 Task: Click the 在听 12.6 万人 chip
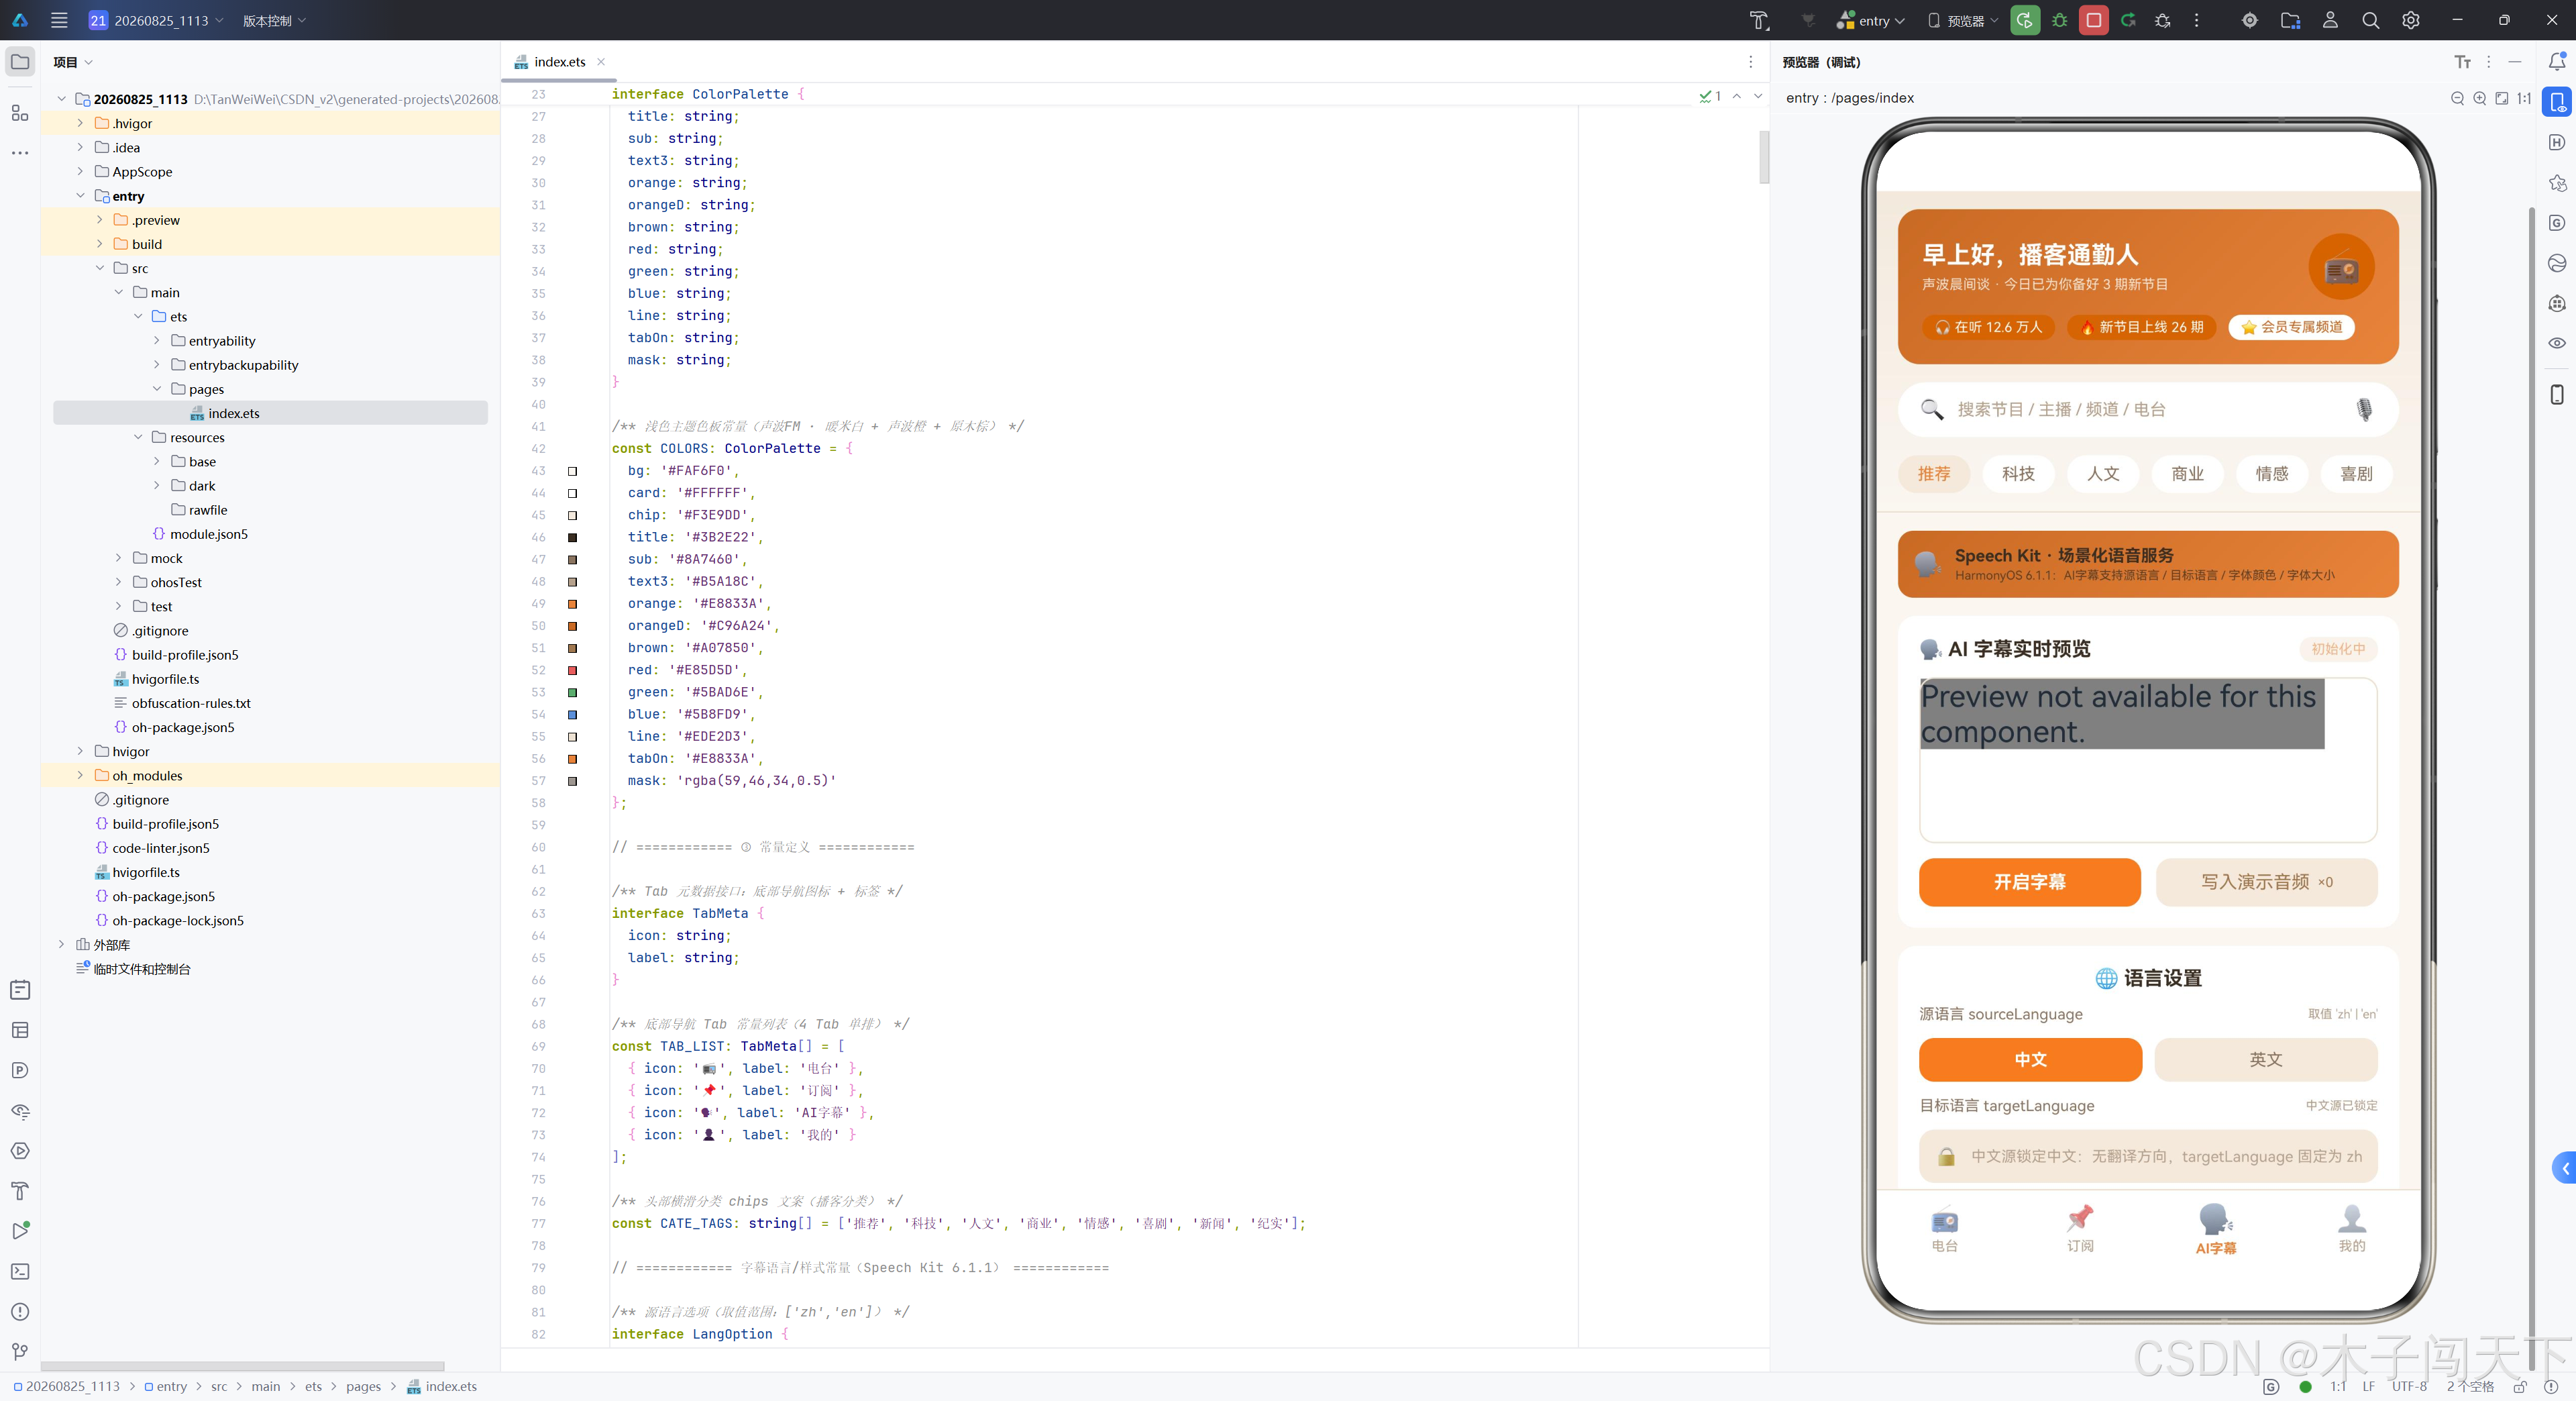point(1988,327)
